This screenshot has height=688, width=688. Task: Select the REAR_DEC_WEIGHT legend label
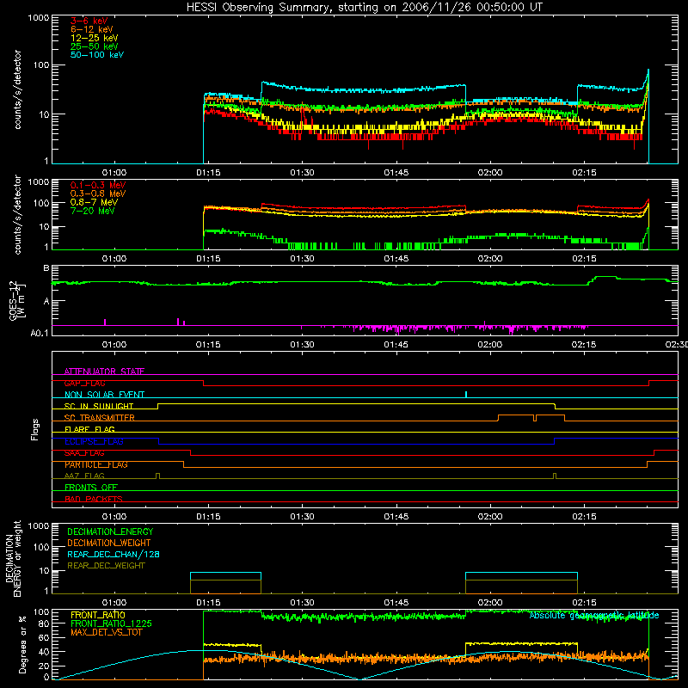pos(106,566)
